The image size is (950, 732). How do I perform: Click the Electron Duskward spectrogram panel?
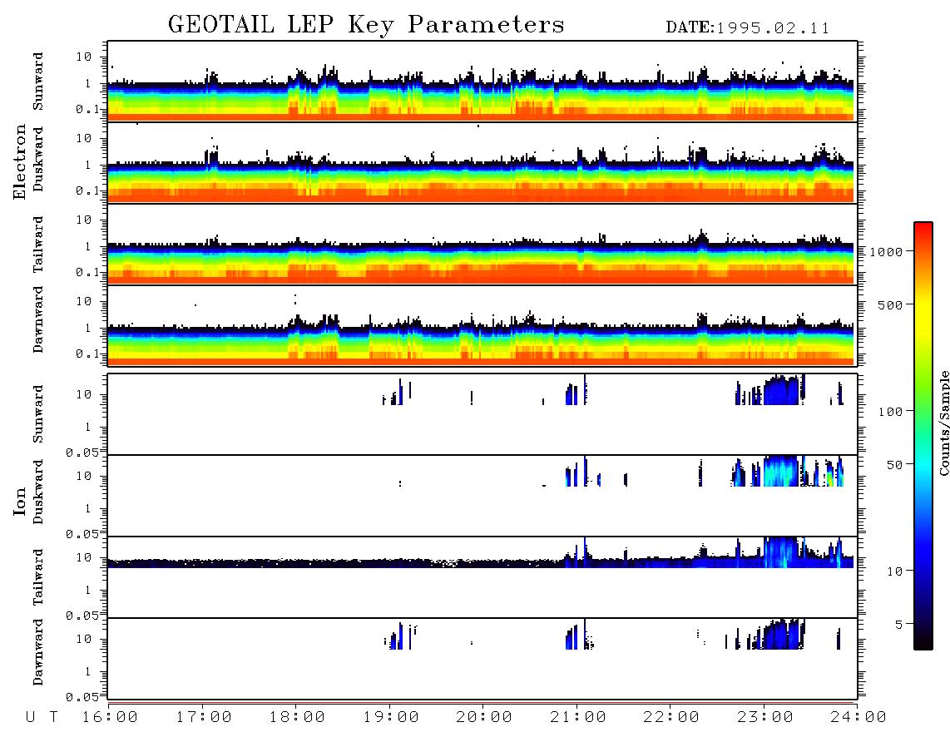(x=482, y=162)
